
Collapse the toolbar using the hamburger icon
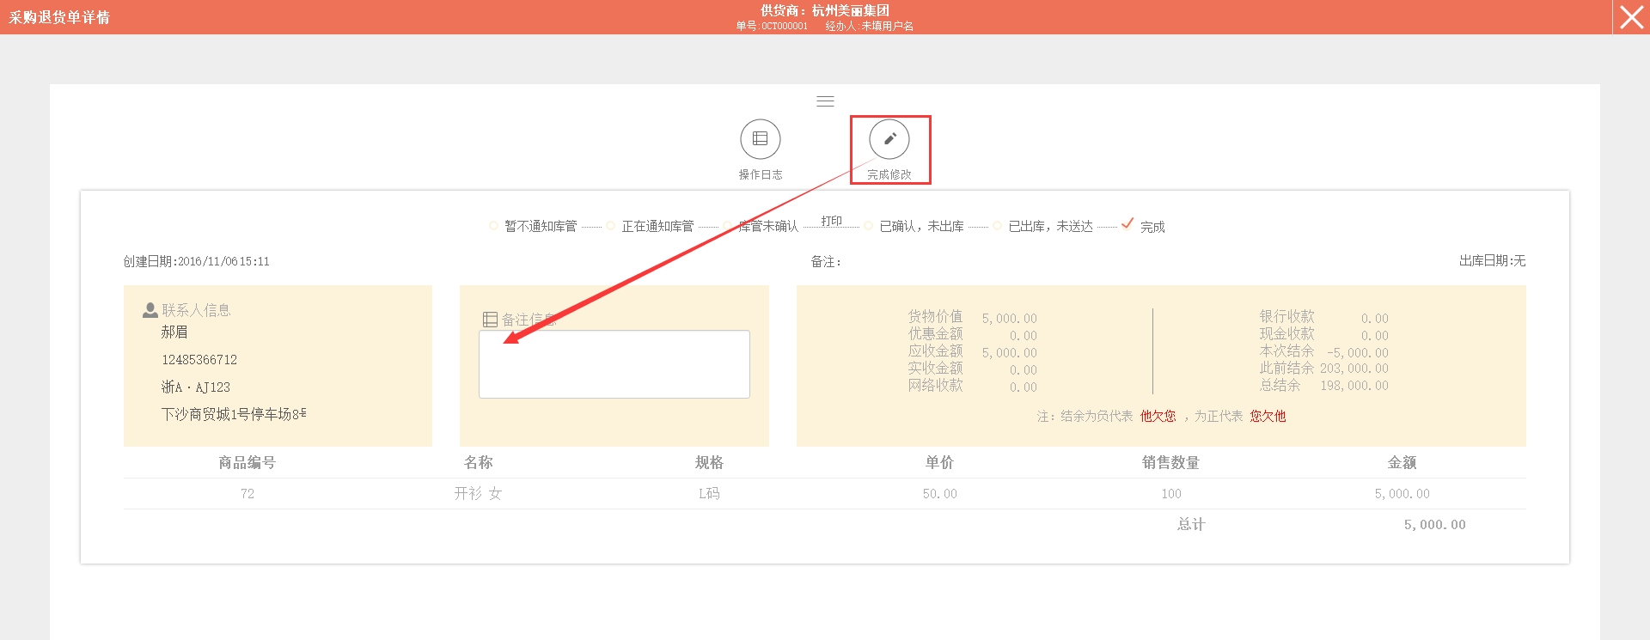(825, 101)
